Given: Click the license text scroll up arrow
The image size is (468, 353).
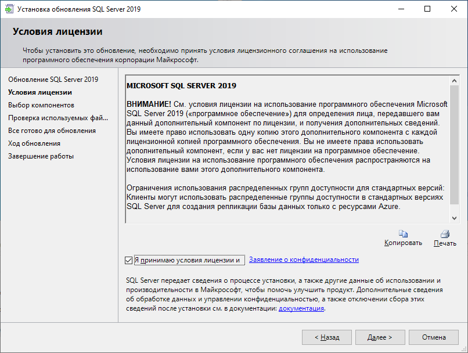Looking at the screenshot, I should point(454,81).
